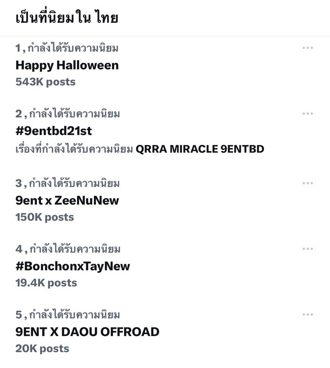Open more options for Happy Halloween trend
This screenshot has width=330, height=368.
[x=308, y=48]
